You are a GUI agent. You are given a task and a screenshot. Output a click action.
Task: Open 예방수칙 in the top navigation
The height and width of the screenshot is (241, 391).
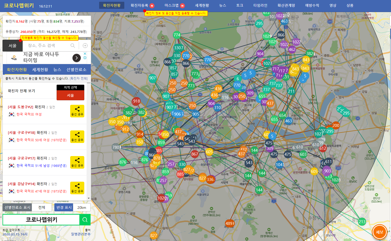click(312, 5)
